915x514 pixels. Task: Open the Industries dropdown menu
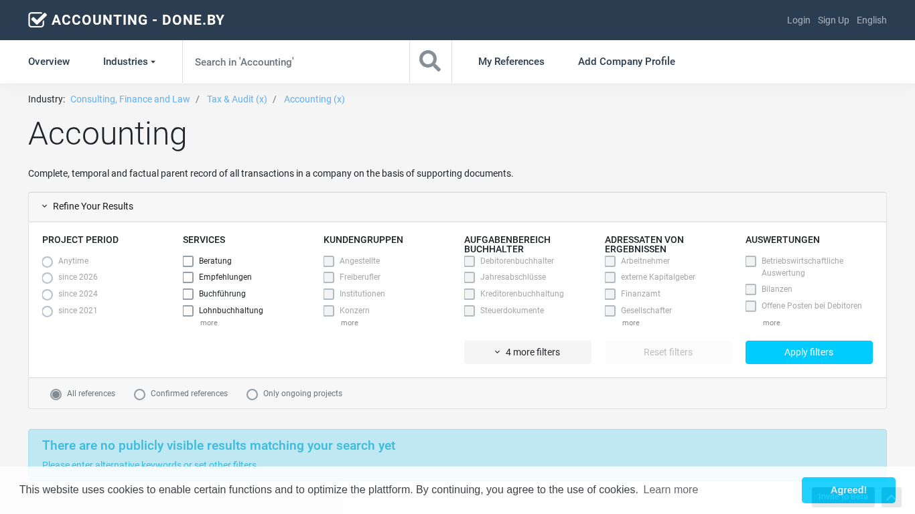tap(129, 62)
